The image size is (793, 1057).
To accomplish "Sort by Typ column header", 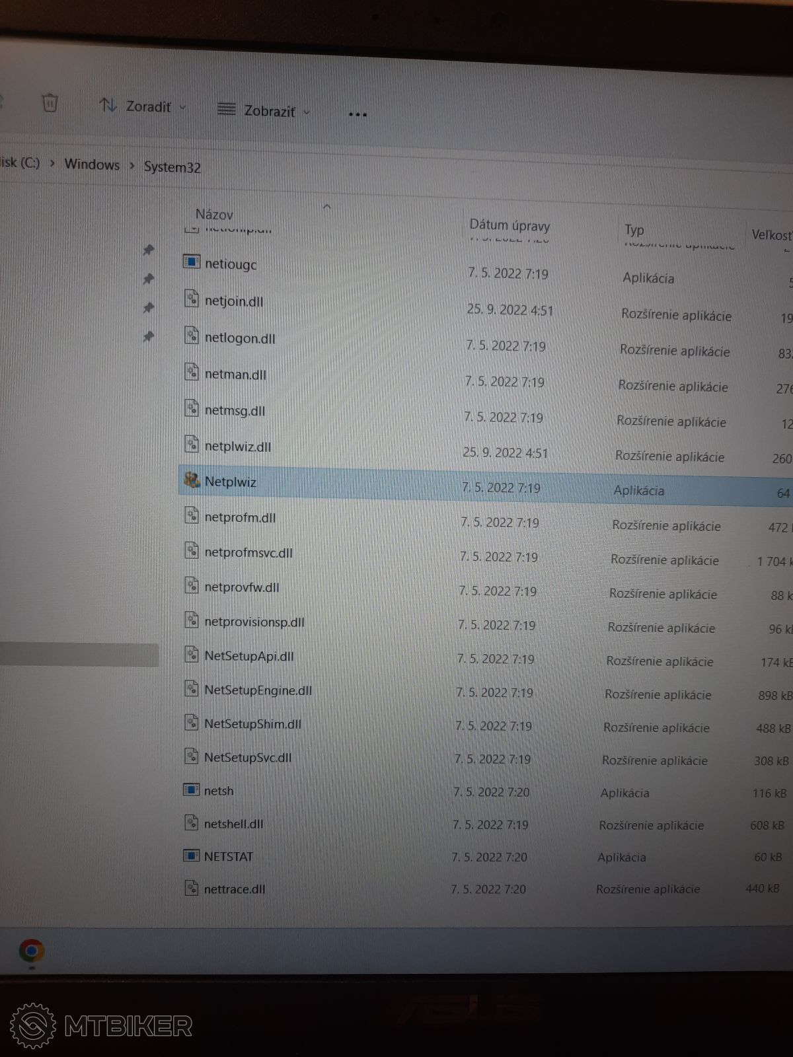I will coord(634,230).
